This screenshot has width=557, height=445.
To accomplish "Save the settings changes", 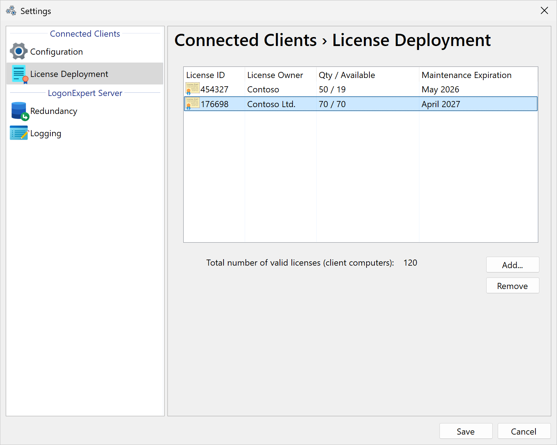I will [465, 431].
